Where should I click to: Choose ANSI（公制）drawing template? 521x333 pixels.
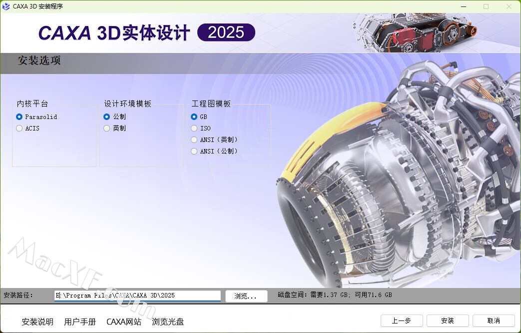pos(194,151)
